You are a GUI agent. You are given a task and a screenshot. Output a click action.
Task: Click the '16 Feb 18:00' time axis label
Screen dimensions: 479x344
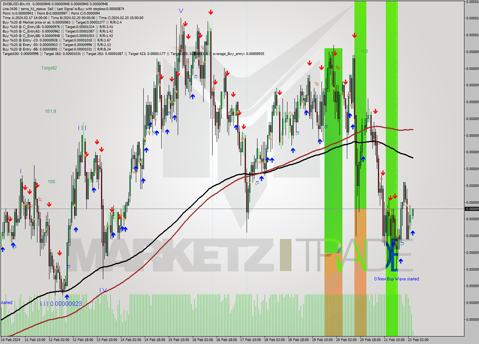point(227,340)
